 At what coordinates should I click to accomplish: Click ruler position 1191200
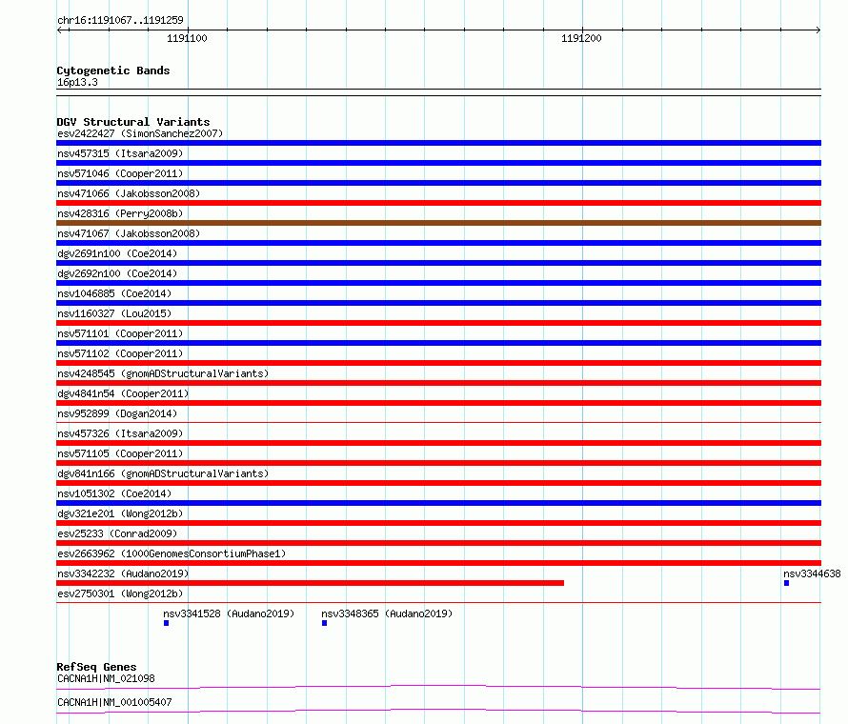click(581, 38)
